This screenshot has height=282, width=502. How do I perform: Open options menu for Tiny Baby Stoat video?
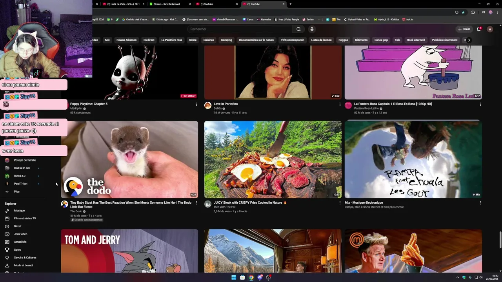[196, 203]
